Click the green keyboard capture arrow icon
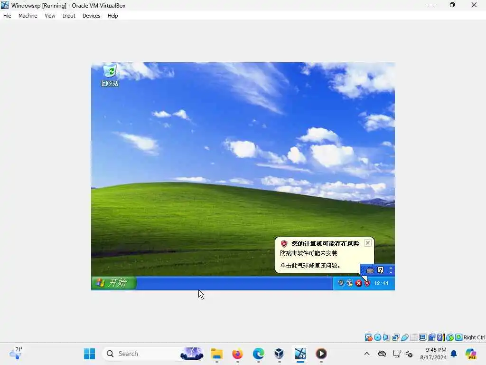The height and width of the screenshot is (365, 486). pyautogui.click(x=459, y=337)
